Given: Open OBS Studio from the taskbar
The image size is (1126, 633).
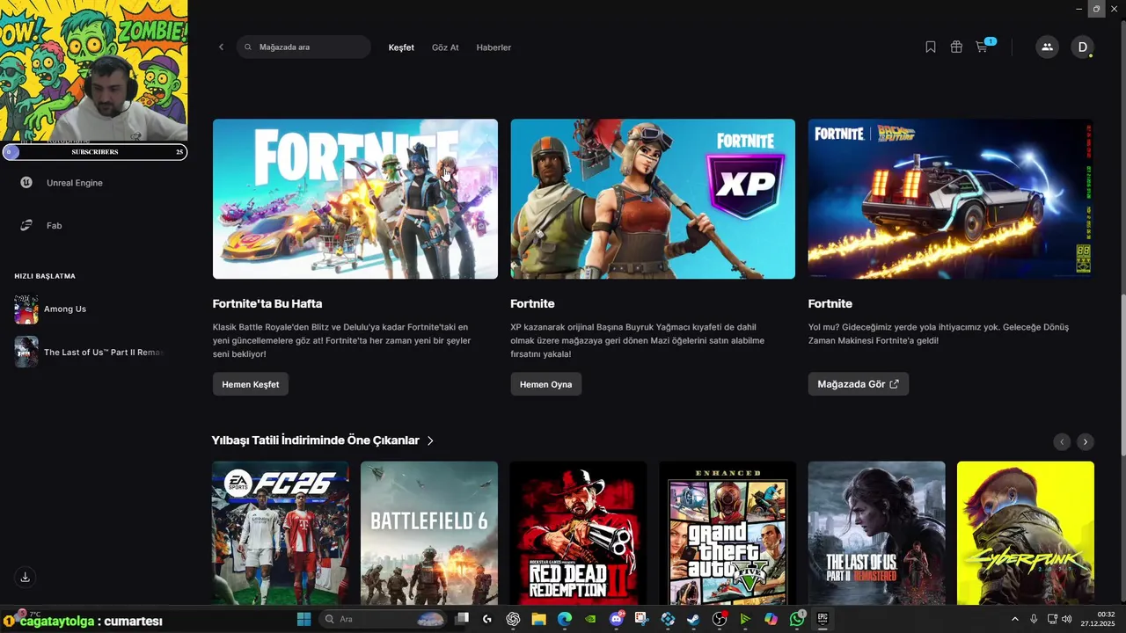Looking at the screenshot, I should [x=720, y=619].
